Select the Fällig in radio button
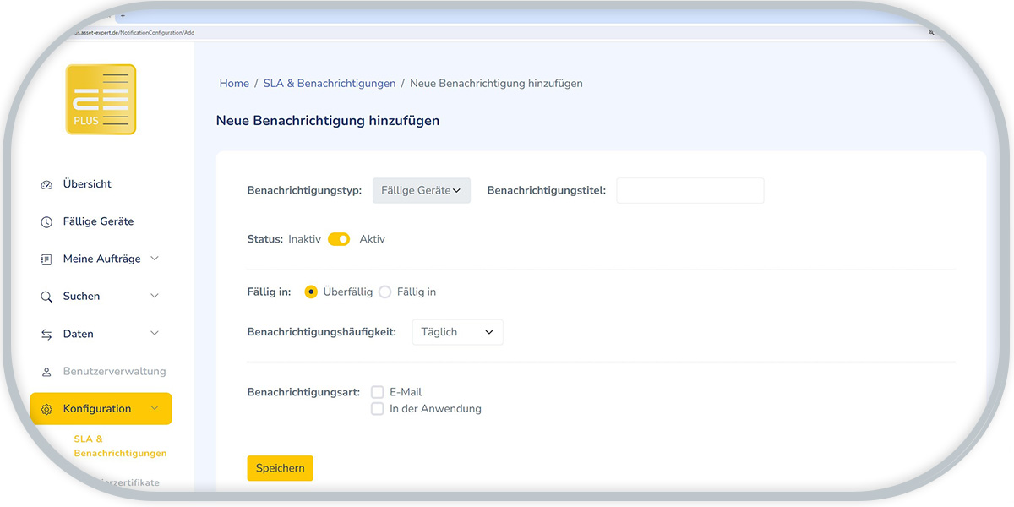 (384, 291)
